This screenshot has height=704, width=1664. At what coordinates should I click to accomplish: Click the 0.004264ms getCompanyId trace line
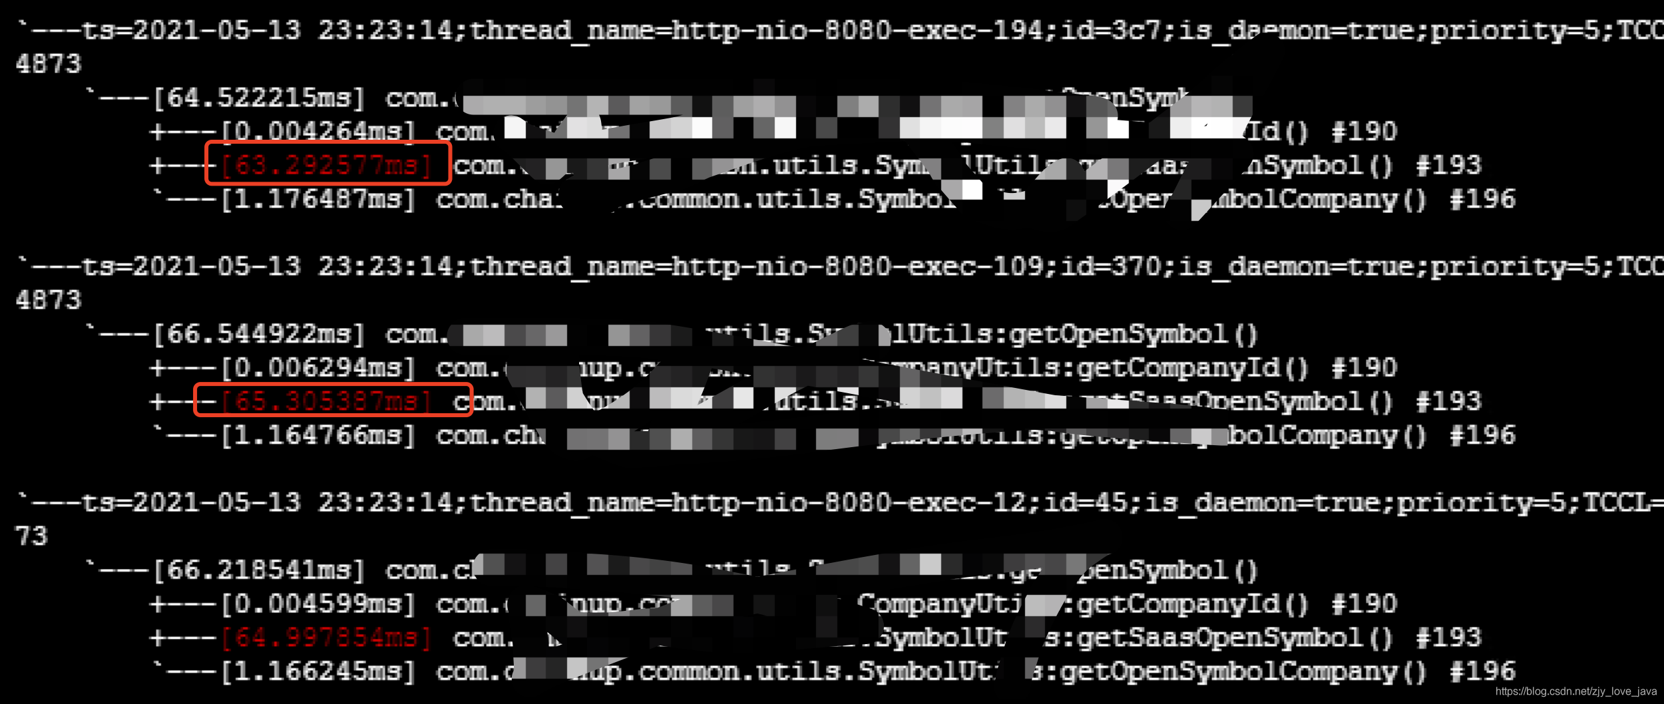coord(773,131)
